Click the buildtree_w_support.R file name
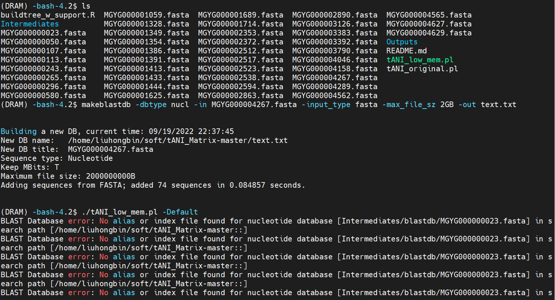Viewport: 555px width, 300px height. coord(47,15)
